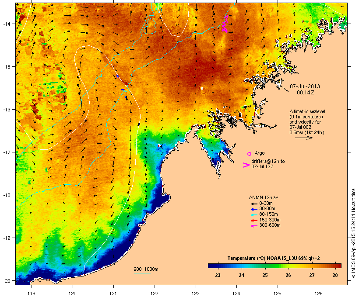
Task: Click the '07-Jul 12Z' drifter legend text
Action: click(x=262, y=166)
